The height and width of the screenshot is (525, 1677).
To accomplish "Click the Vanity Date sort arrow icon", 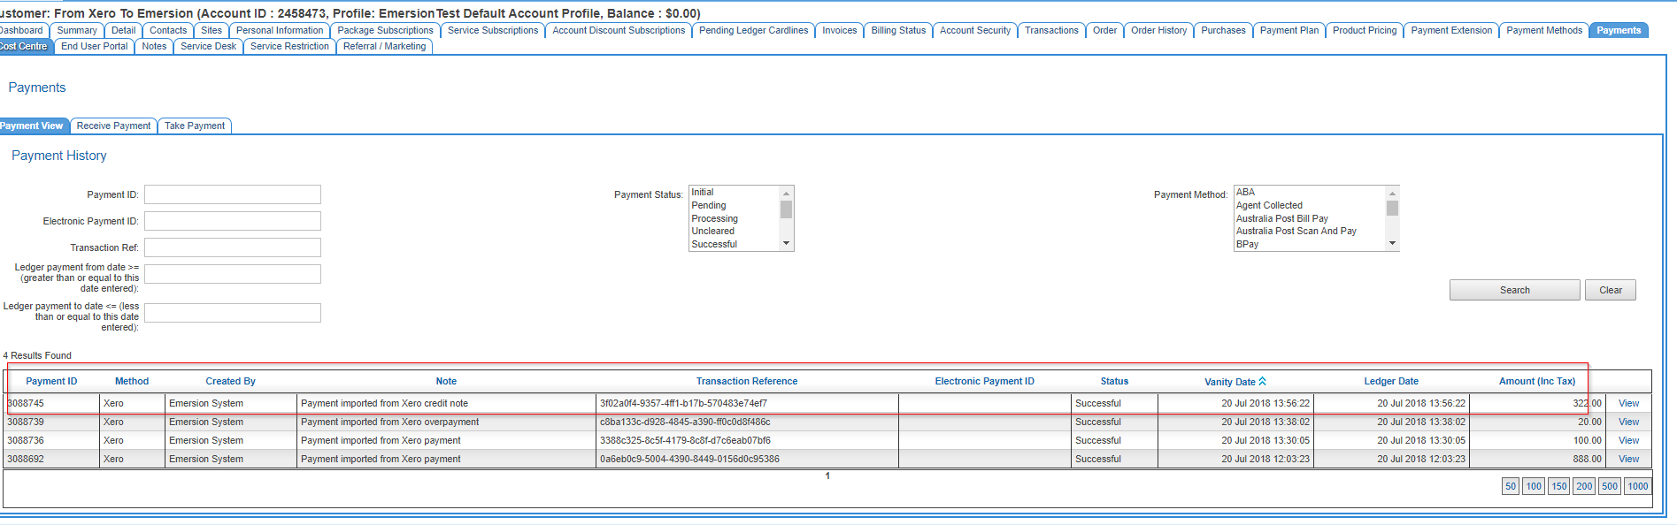I will click(1262, 382).
